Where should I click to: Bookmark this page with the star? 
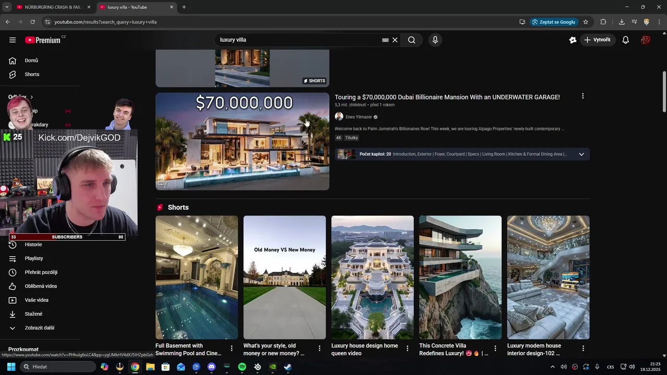[586, 22]
